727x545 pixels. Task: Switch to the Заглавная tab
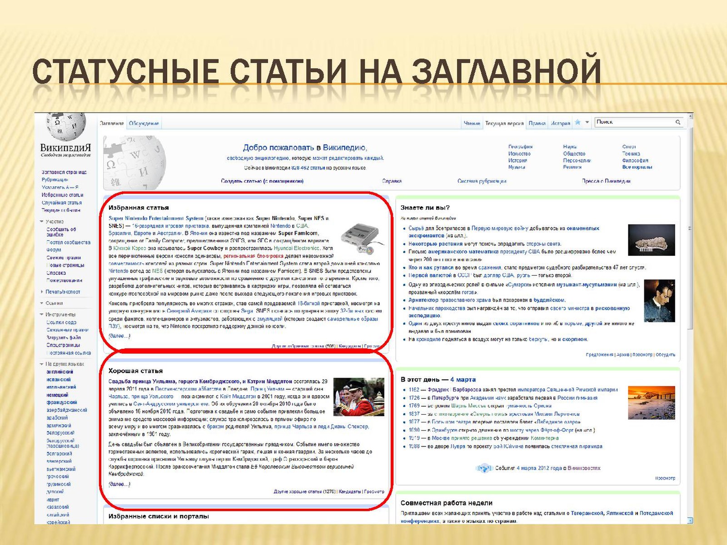click(x=111, y=123)
